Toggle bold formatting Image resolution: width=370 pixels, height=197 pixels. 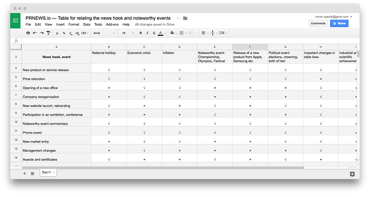point(141,33)
